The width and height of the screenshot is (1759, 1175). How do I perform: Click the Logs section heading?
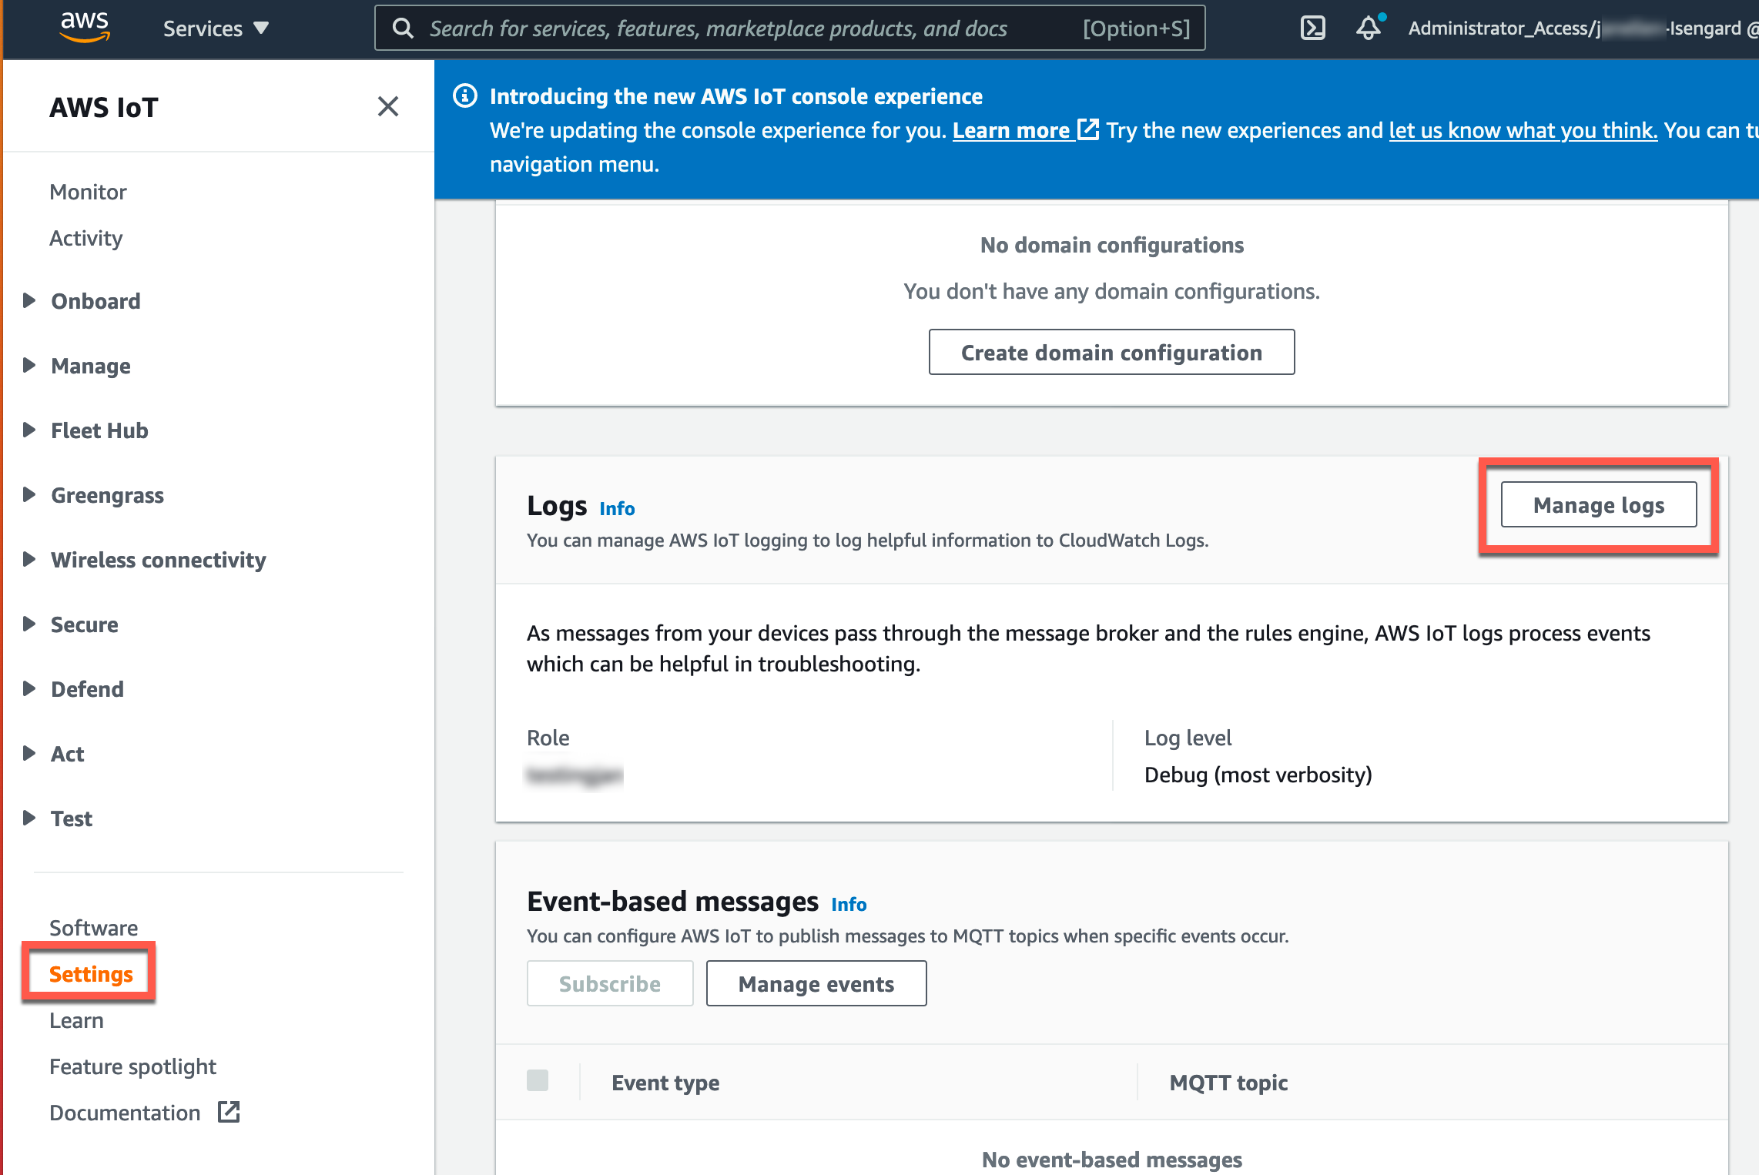pyautogui.click(x=557, y=506)
